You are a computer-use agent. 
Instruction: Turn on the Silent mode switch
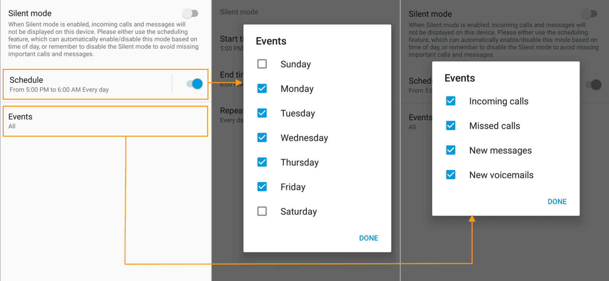click(190, 14)
